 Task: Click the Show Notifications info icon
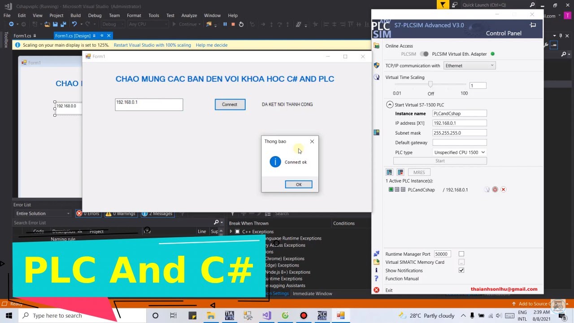click(376, 271)
